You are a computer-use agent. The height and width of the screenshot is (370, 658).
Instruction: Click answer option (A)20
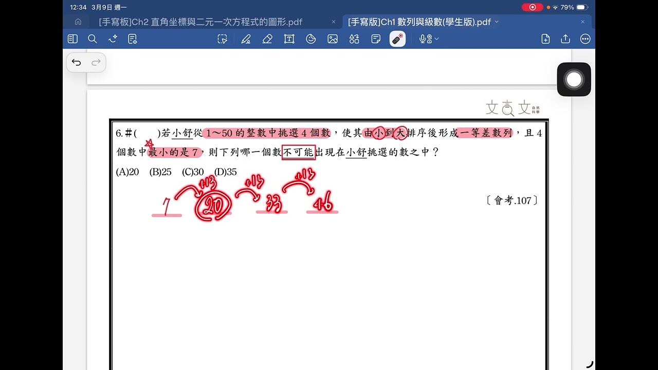click(127, 172)
